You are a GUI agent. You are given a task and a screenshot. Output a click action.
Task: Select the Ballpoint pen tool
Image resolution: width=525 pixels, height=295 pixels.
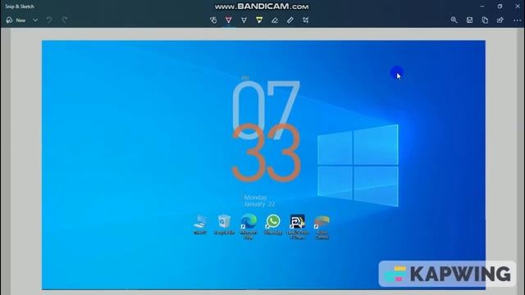pos(229,20)
